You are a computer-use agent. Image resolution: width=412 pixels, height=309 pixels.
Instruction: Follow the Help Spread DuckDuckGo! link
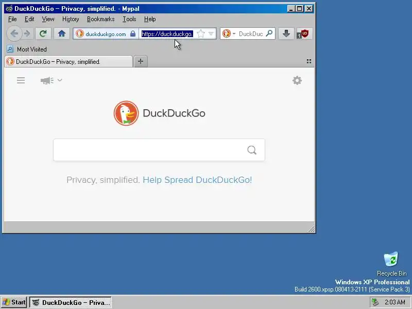(197, 180)
